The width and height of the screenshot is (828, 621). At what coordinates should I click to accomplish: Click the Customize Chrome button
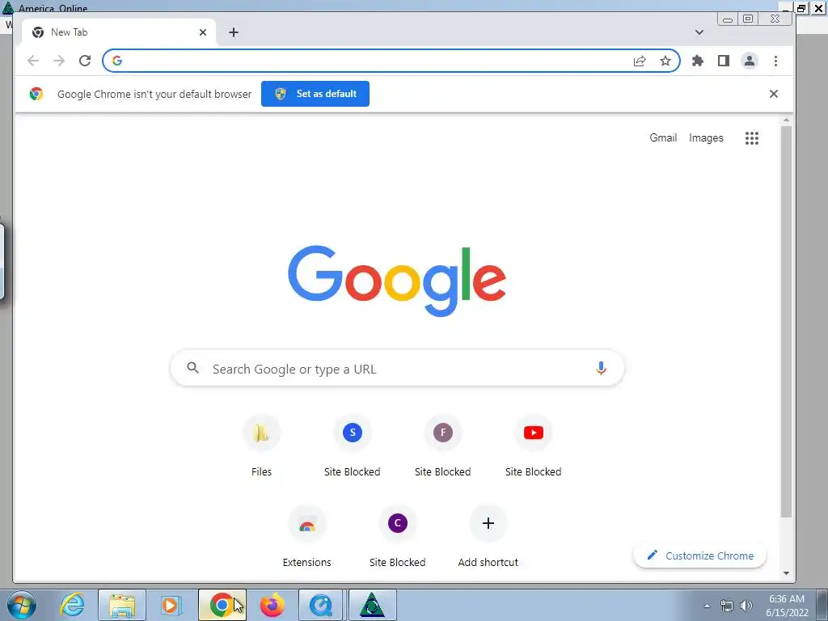[x=699, y=556]
